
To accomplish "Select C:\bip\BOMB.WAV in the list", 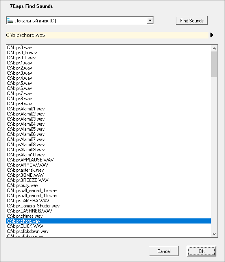I will [x=109, y=175].
